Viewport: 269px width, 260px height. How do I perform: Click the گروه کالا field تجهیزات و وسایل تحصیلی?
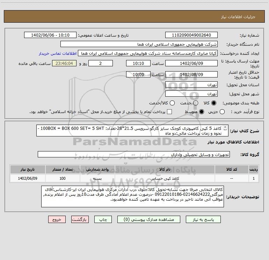point(134,154)
